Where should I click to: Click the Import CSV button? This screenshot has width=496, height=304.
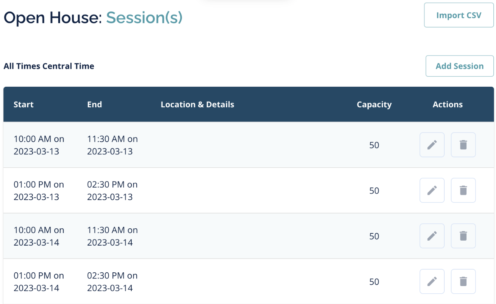pyautogui.click(x=458, y=15)
